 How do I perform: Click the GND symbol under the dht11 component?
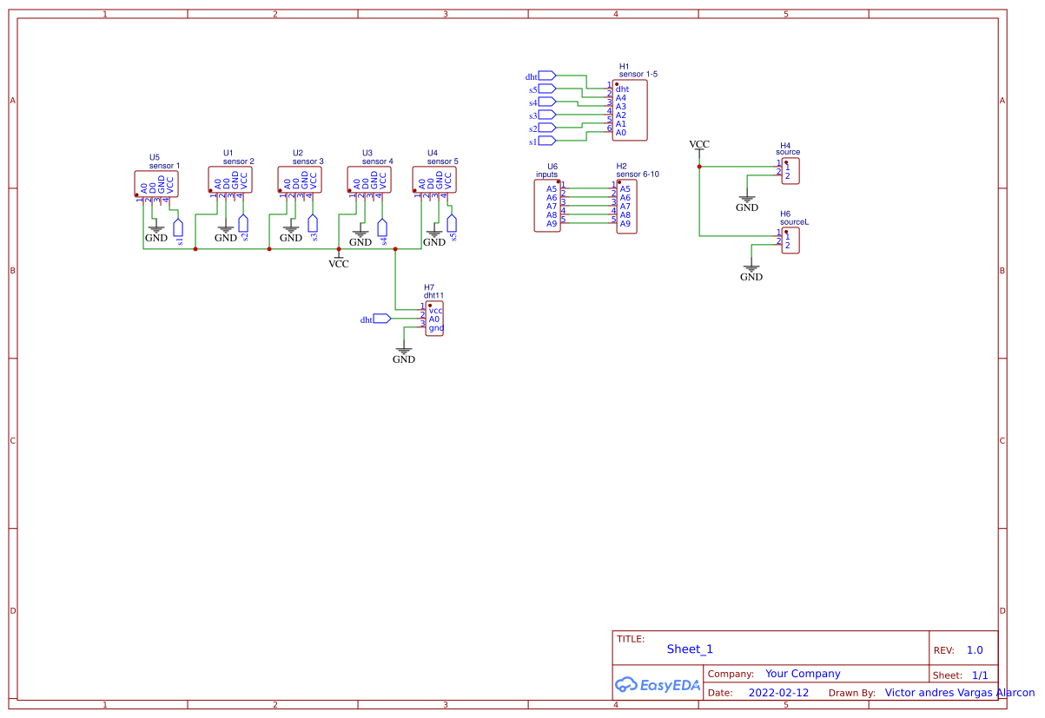click(403, 352)
